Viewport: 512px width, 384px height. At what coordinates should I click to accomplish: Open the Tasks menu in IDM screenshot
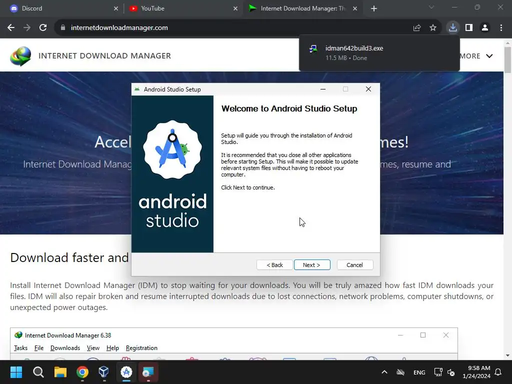(x=21, y=348)
